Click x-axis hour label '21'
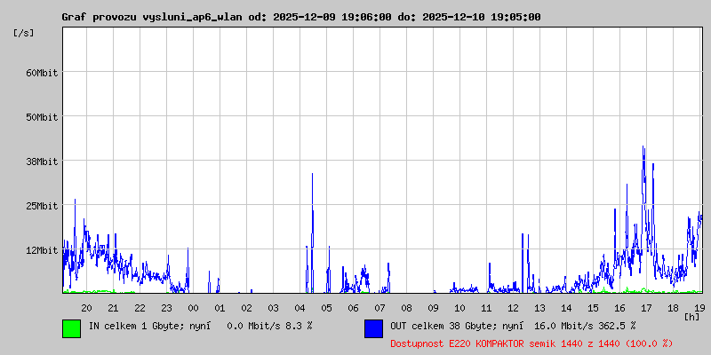This screenshot has height=355, width=711. click(x=113, y=308)
